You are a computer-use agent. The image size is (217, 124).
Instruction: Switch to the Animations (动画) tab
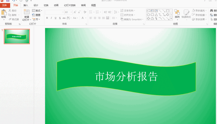tap(56, 5)
